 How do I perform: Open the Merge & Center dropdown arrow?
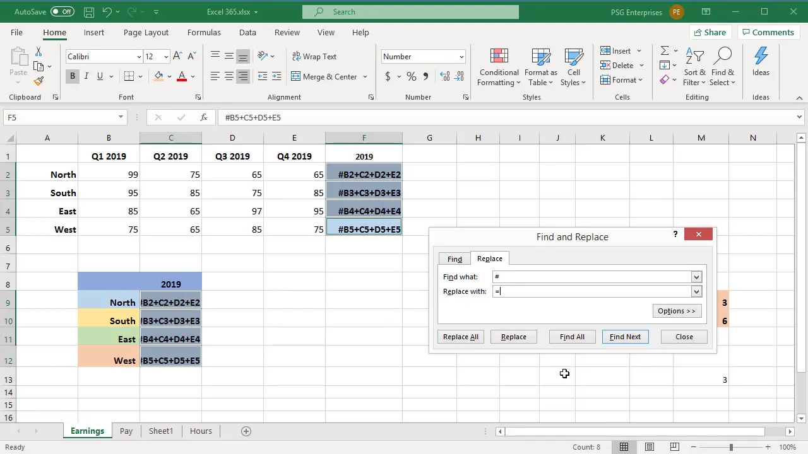point(365,77)
